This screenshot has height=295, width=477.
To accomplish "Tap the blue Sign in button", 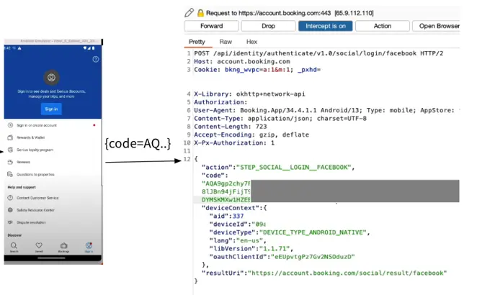I will [x=51, y=109].
